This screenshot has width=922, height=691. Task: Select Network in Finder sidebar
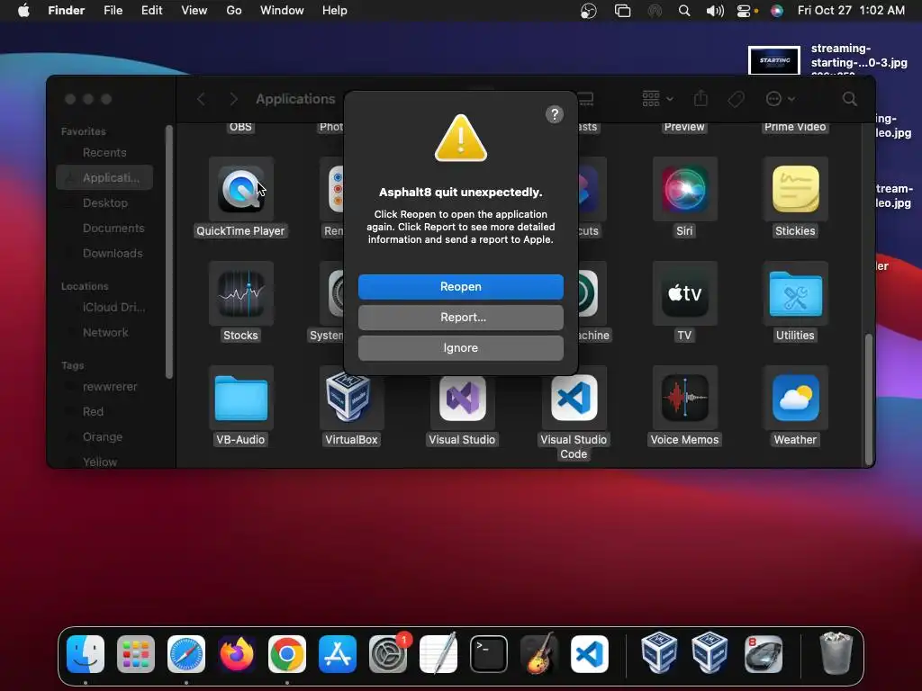tap(104, 333)
